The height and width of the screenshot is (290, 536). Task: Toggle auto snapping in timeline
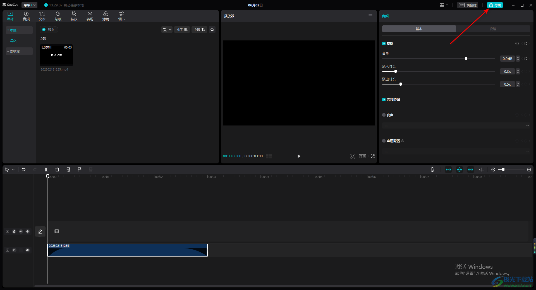click(460, 170)
